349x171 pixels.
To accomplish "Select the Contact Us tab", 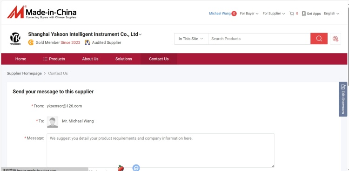I will coord(159,59).
